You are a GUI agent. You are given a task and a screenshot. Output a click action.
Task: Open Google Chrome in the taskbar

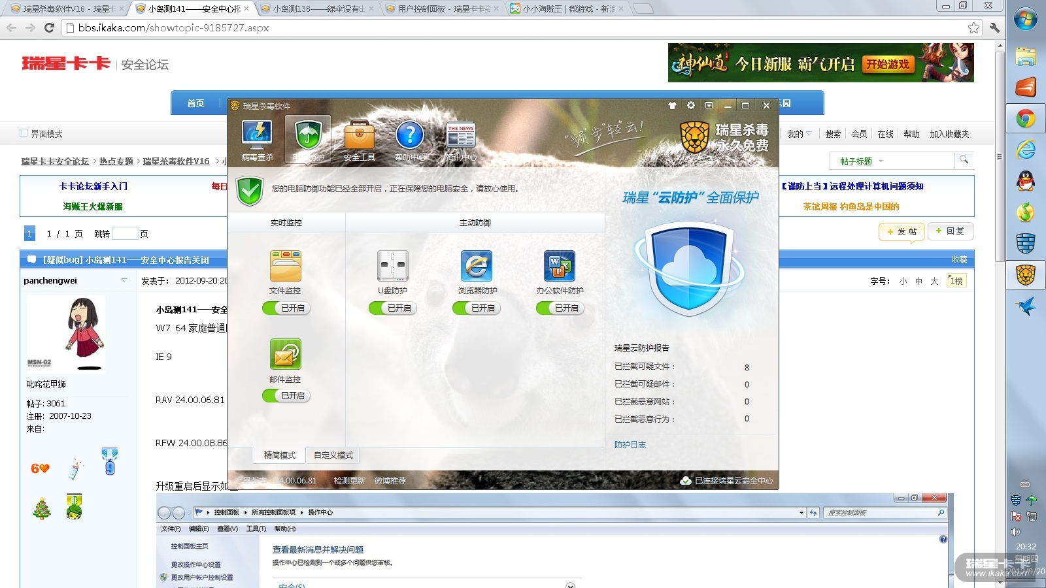pos(1026,118)
